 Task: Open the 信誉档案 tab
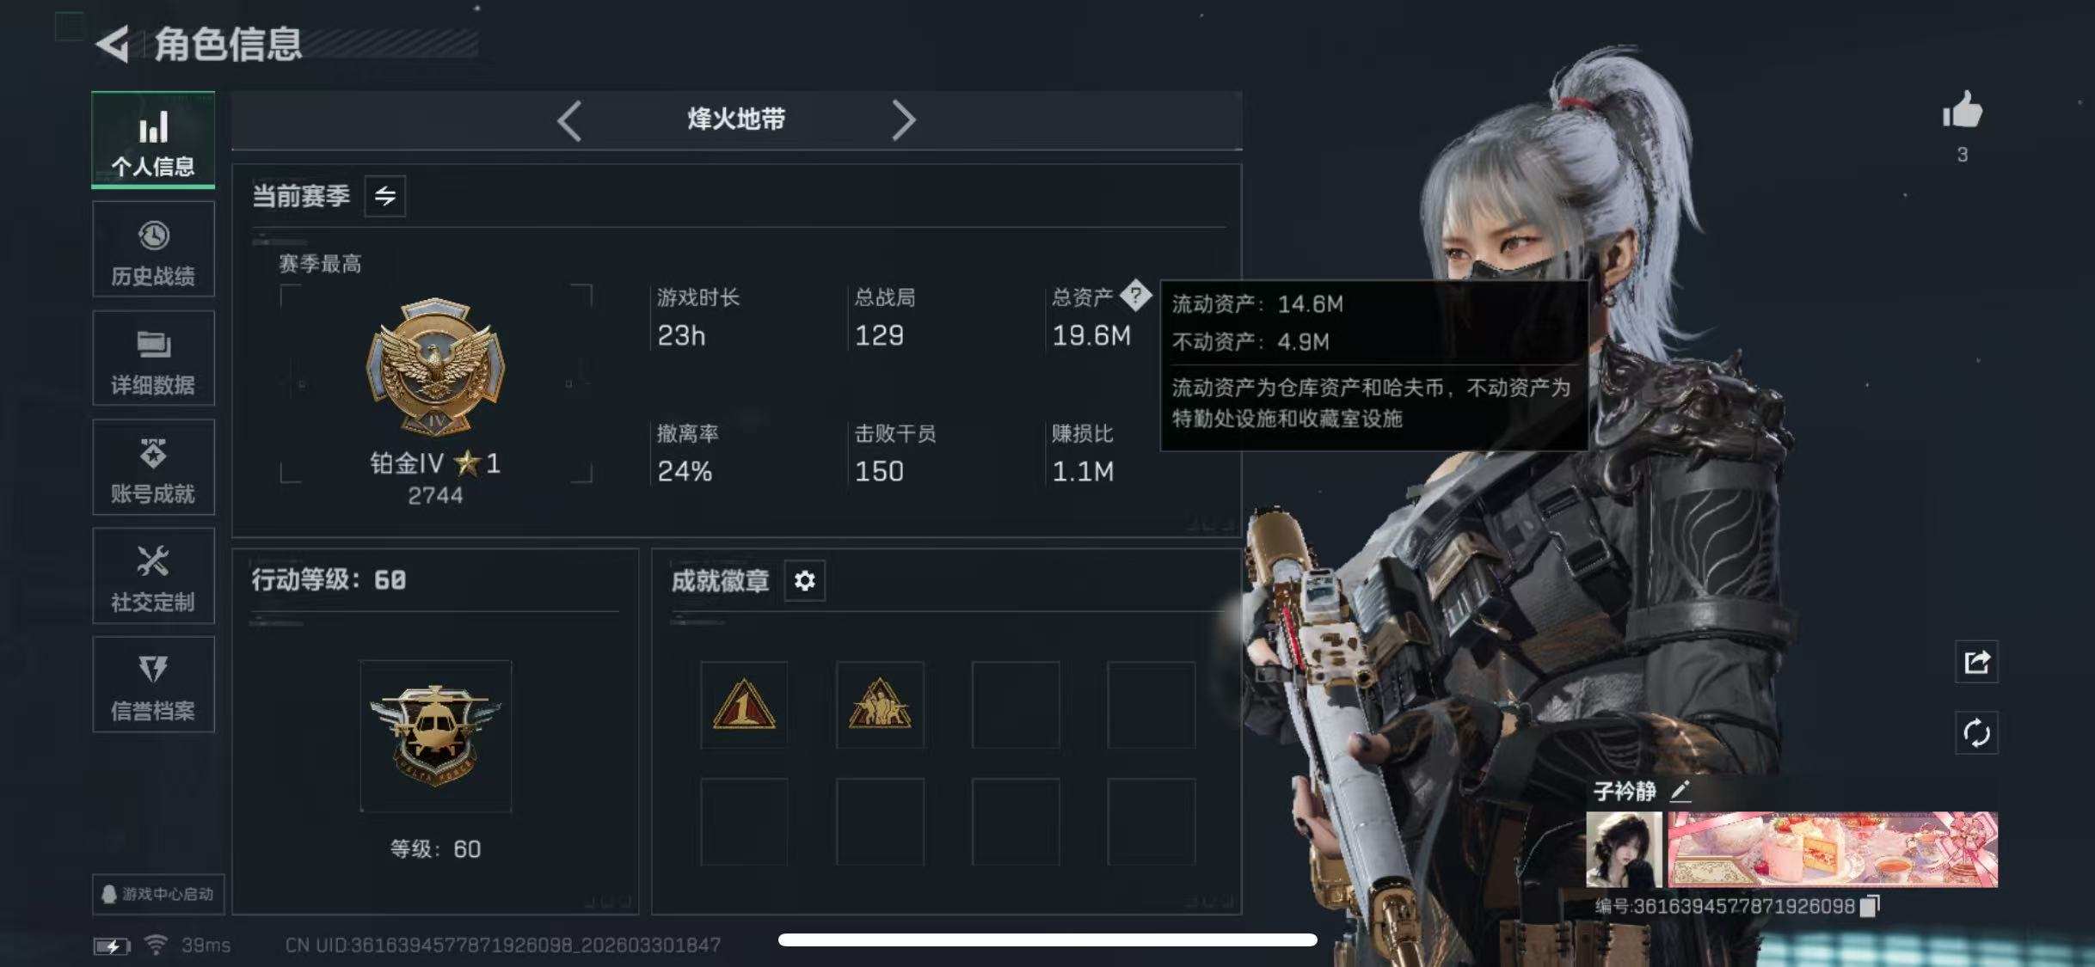click(153, 684)
